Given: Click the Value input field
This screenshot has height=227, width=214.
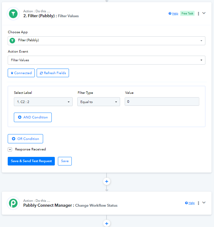Looking at the screenshot, I should pos(162,102).
